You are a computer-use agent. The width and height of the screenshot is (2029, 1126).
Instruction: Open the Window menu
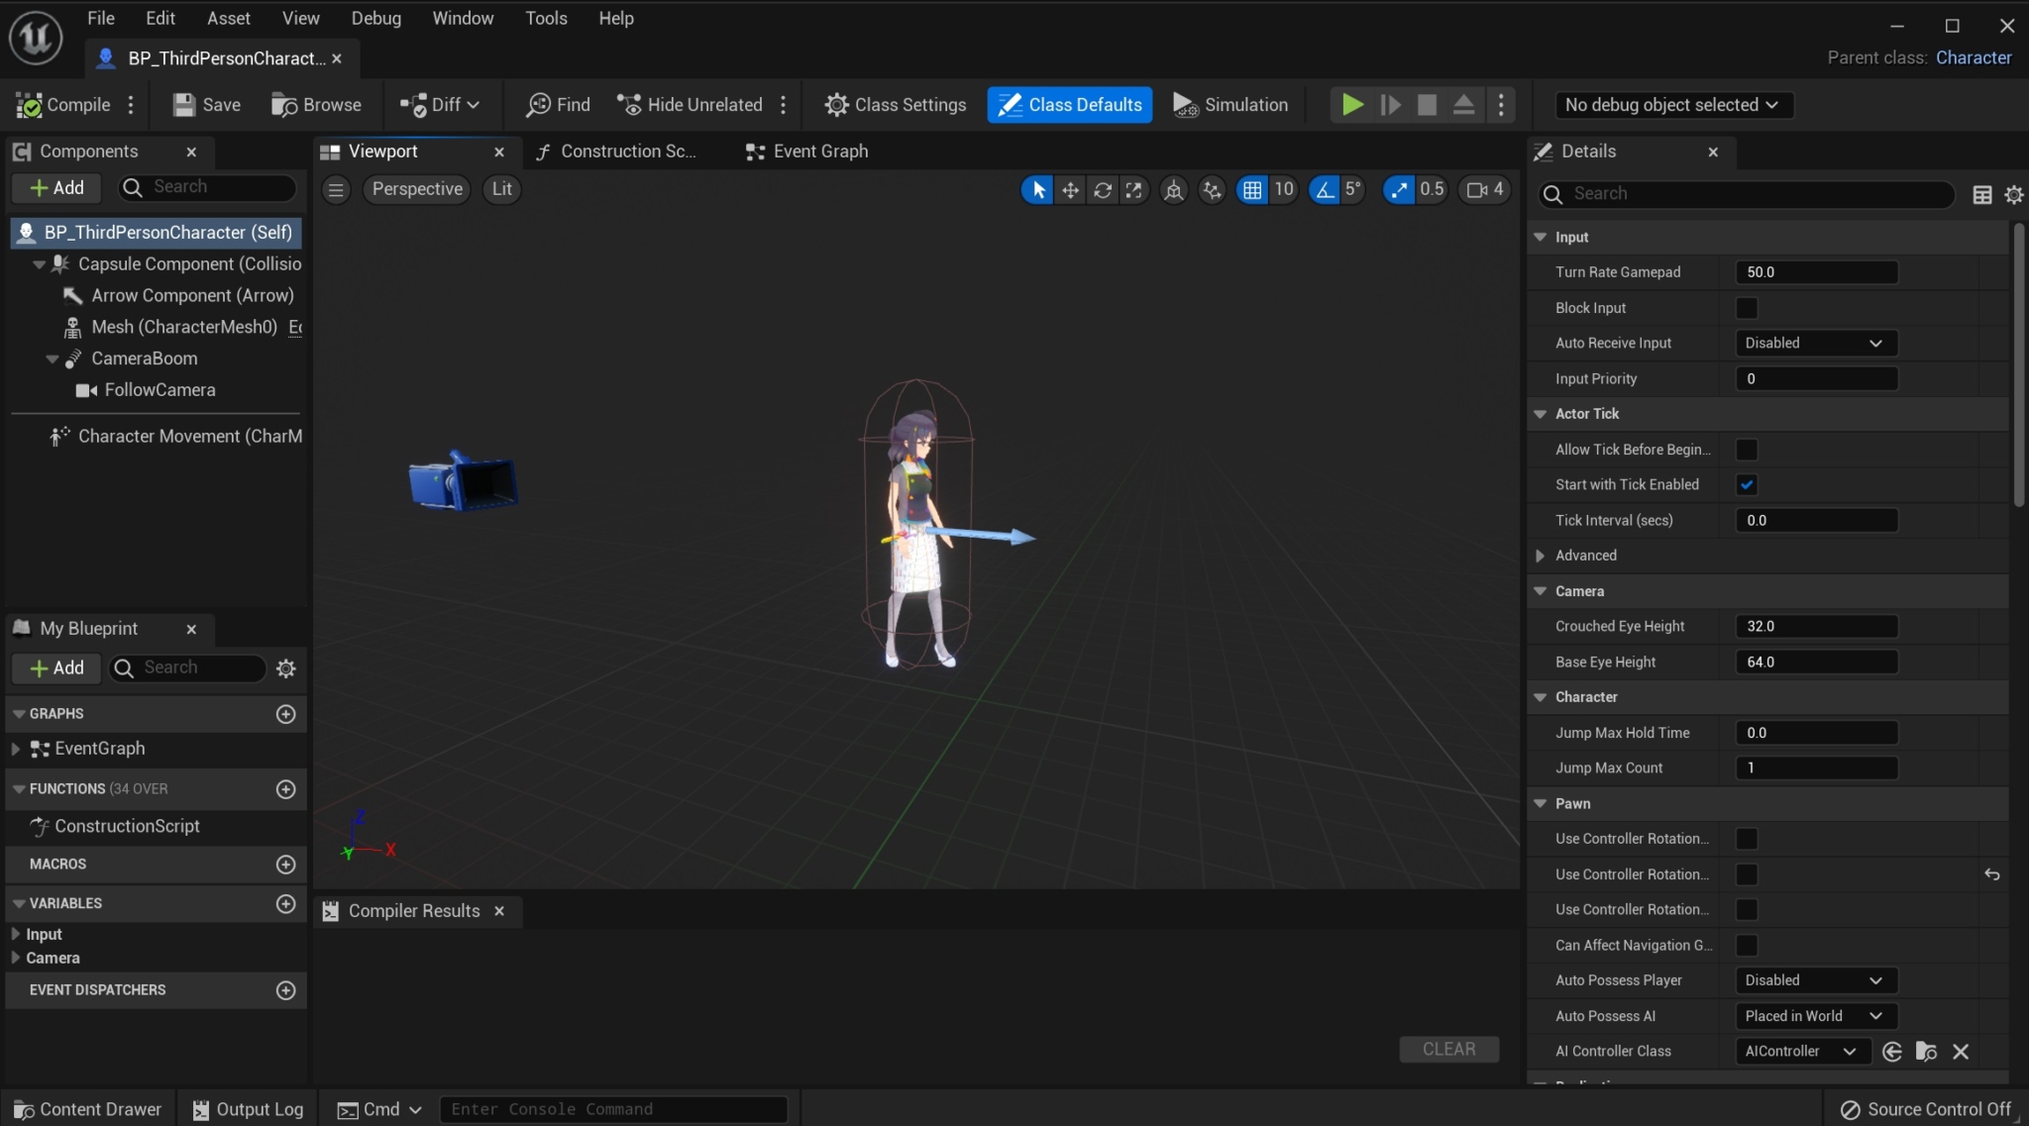pos(462,18)
